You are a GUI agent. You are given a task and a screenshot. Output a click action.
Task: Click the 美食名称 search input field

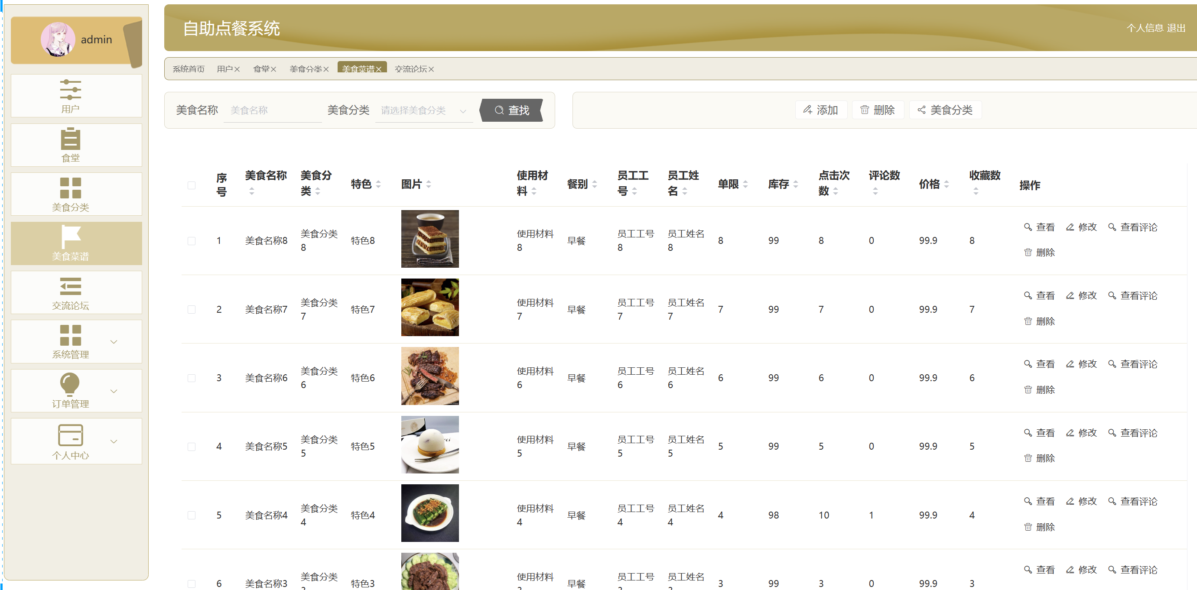[x=272, y=110]
